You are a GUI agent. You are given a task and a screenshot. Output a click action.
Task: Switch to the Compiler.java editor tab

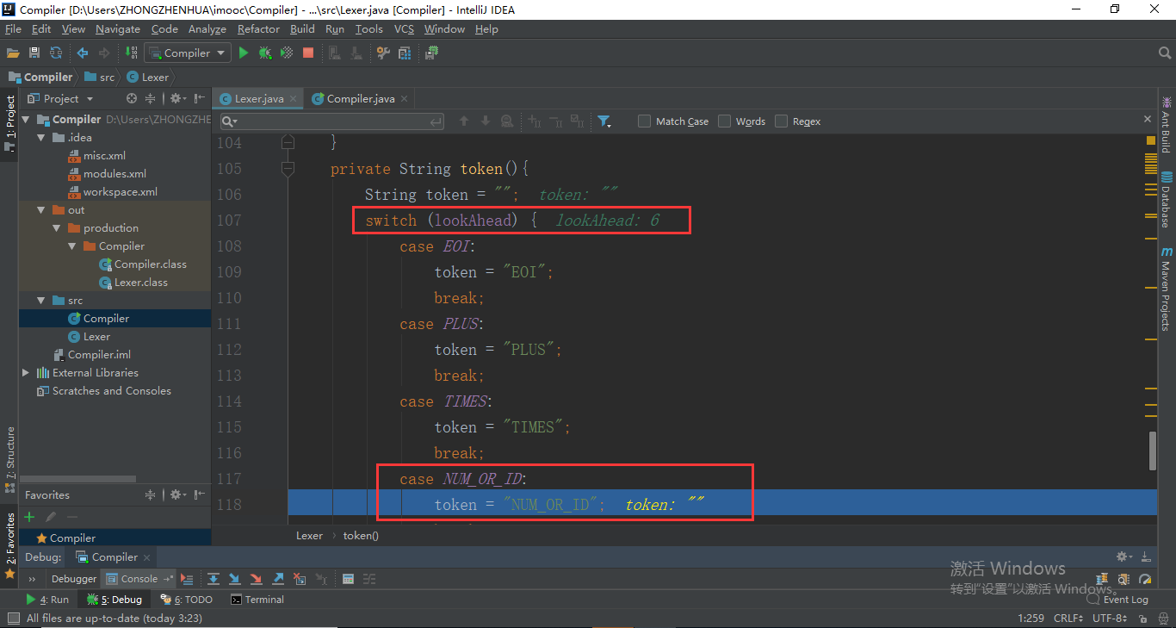pyautogui.click(x=360, y=98)
